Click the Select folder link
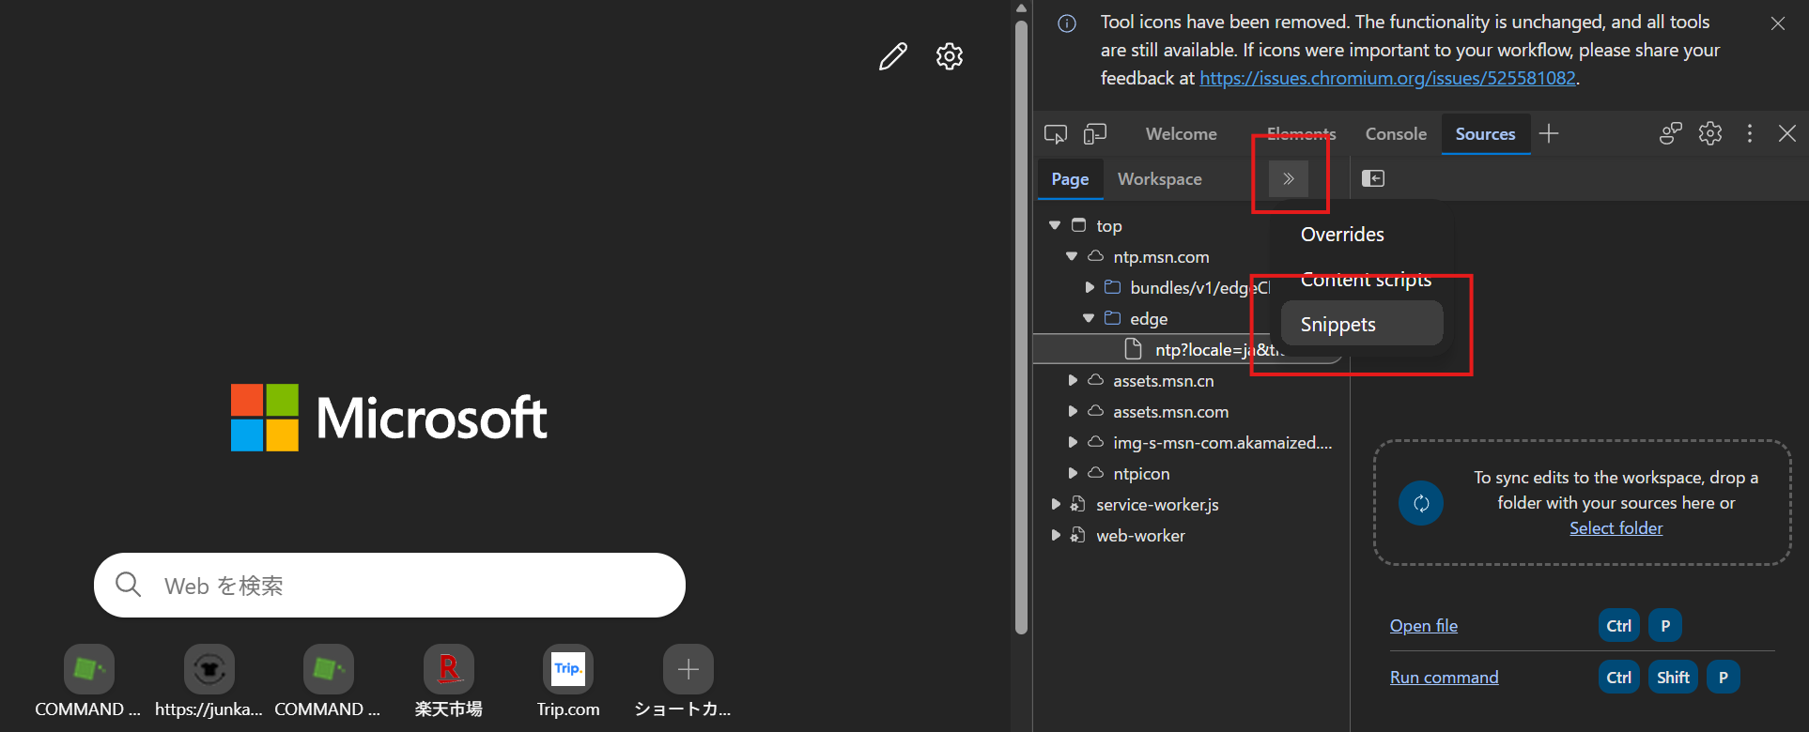This screenshot has width=1809, height=732. click(1616, 528)
